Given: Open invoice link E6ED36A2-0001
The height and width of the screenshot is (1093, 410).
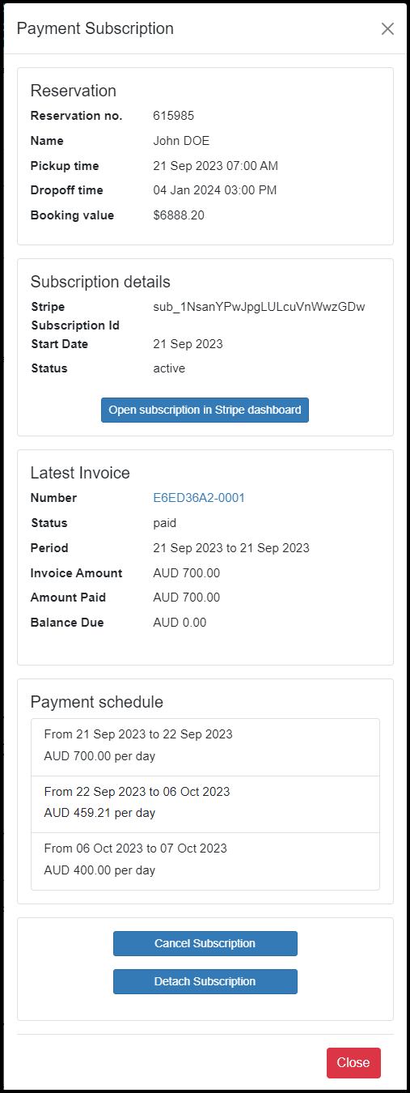Looking at the screenshot, I should pyautogui.click(x=199, y=498).
